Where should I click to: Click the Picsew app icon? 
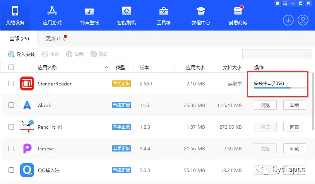(x=27, y=148)
